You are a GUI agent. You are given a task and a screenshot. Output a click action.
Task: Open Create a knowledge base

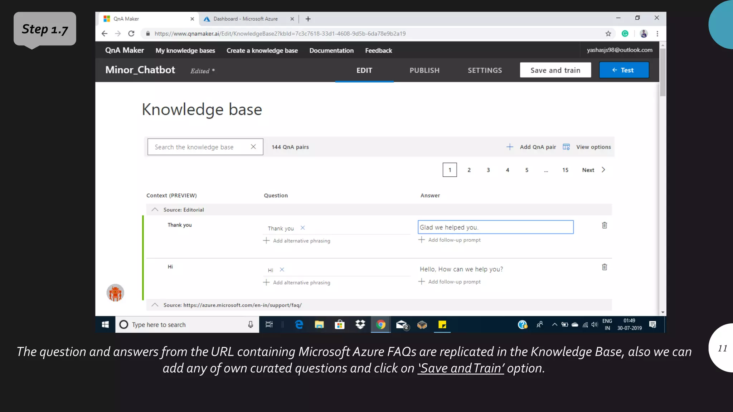tap(262, 50)
